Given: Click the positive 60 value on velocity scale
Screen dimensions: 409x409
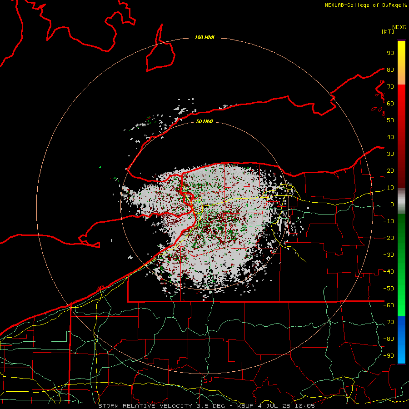Looking at the screenshot, I should pyautogui.click(x=390, y=104).
